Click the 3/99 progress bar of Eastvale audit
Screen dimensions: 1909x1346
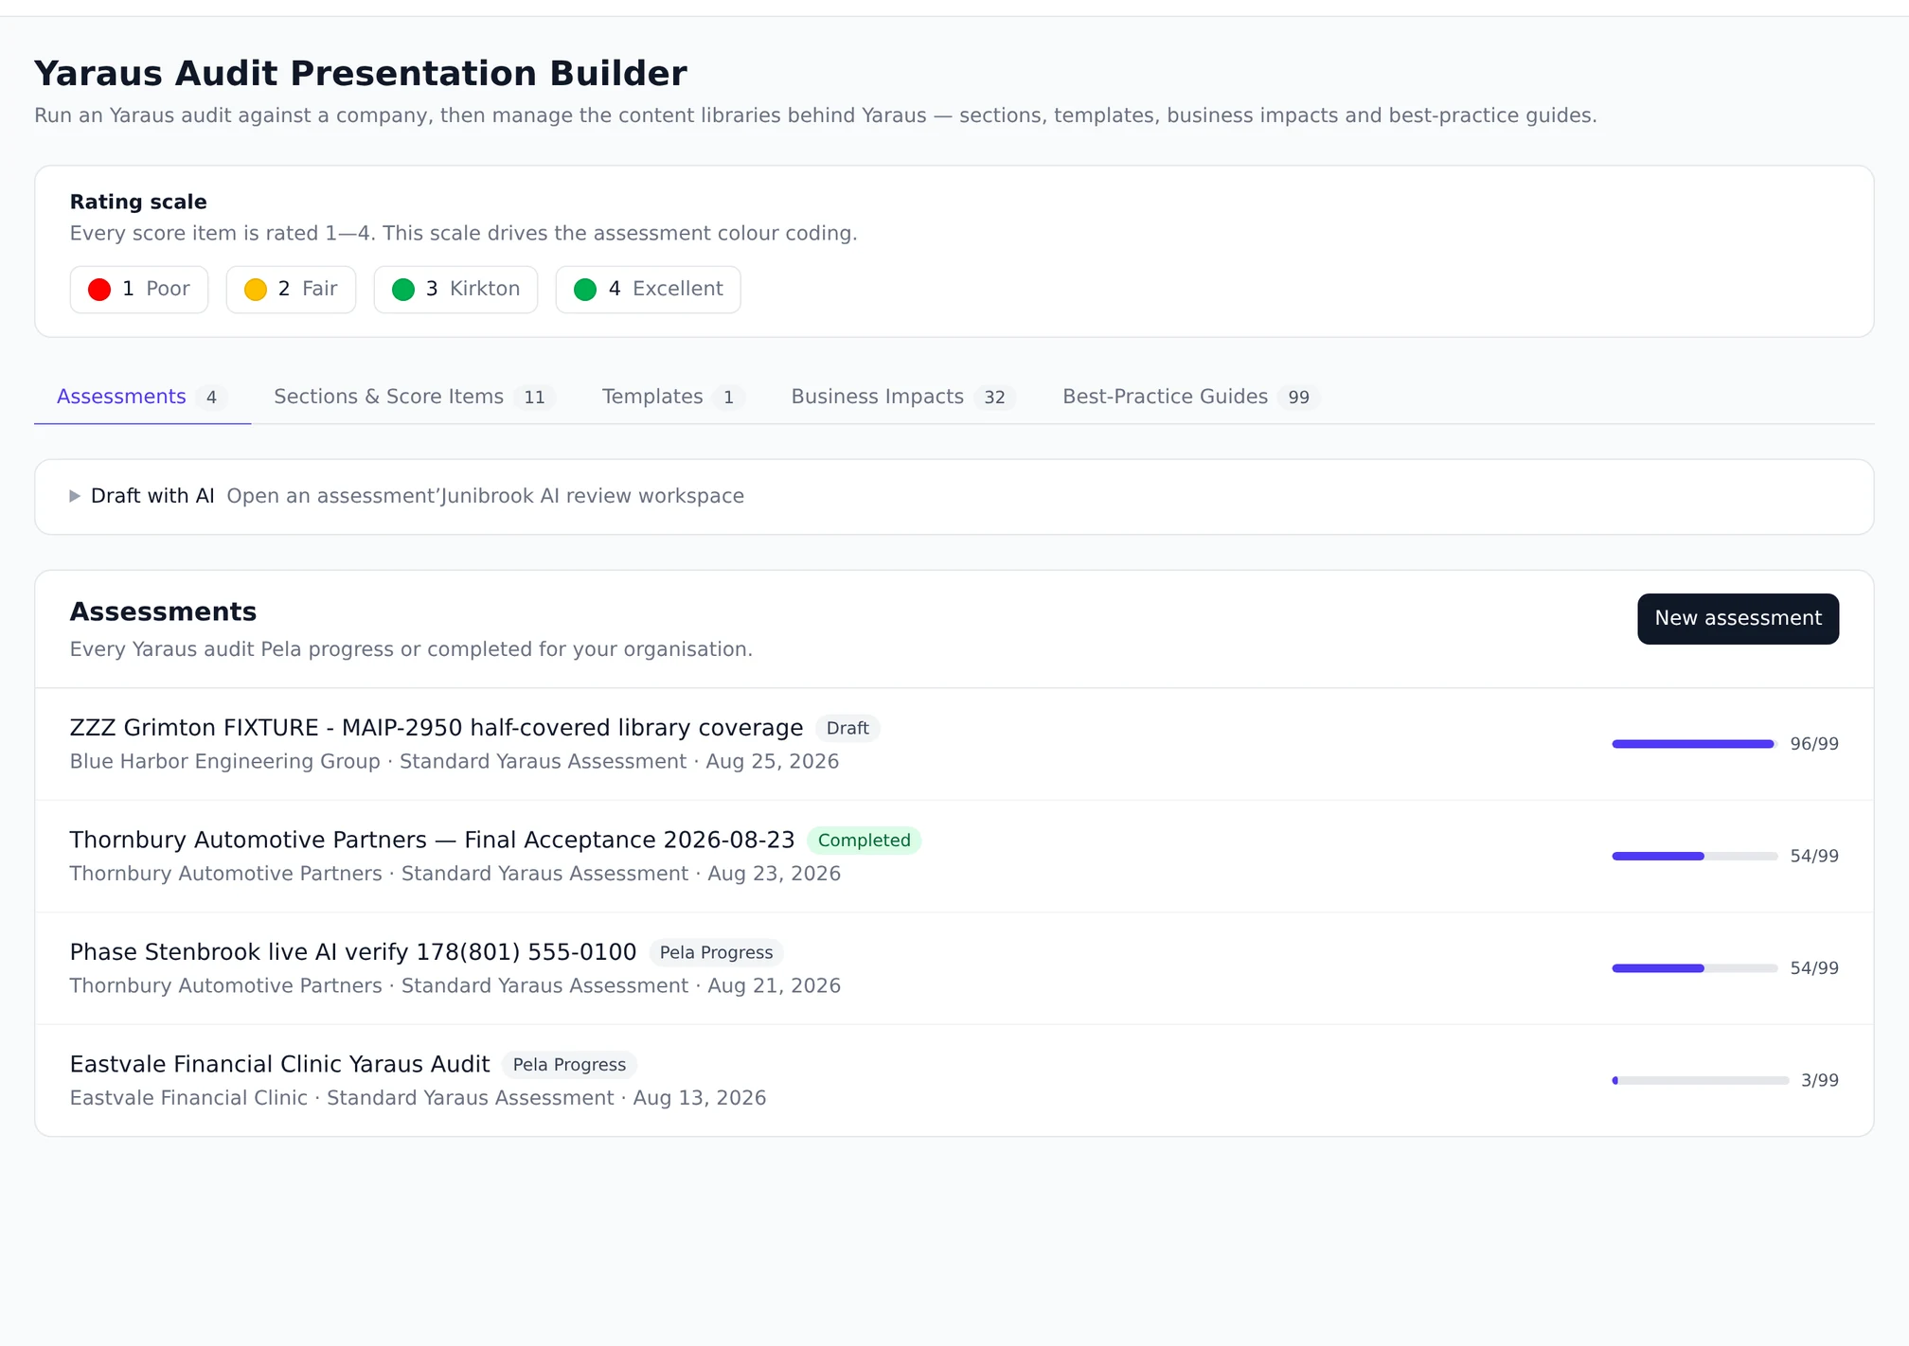(x=1700, y=1080)
